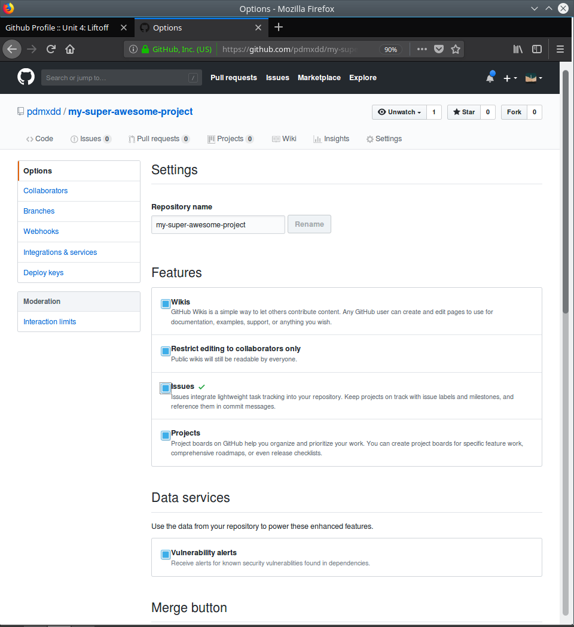Reload the page with the refresh icon

point(51,49)
